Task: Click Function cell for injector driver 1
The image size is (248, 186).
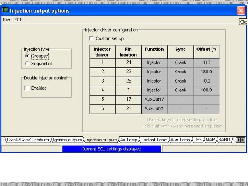Action: coord(155,63)
